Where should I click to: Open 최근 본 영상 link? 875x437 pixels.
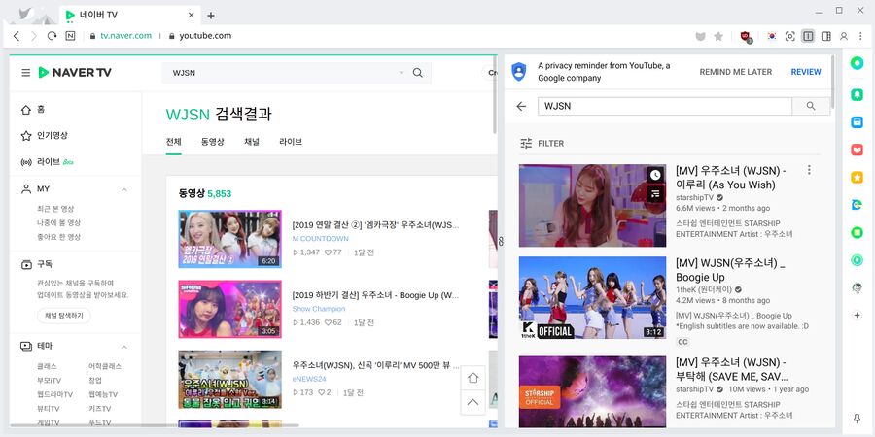point(55,209)
